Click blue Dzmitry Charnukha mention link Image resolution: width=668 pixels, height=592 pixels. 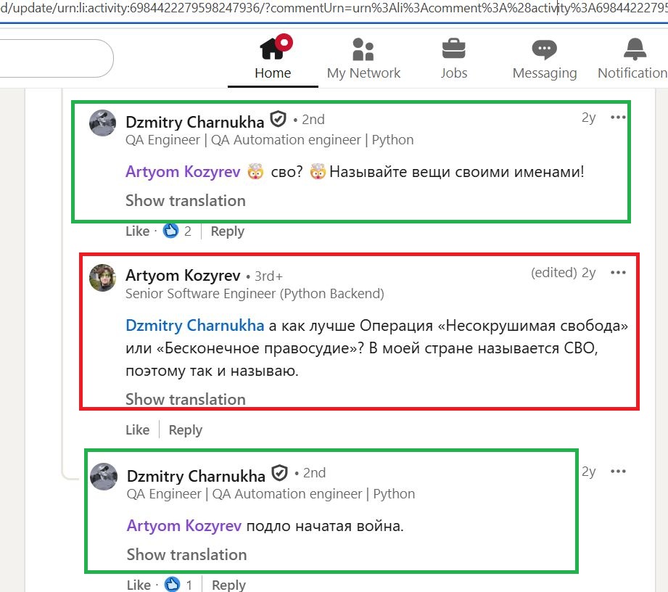coord(195,325)
